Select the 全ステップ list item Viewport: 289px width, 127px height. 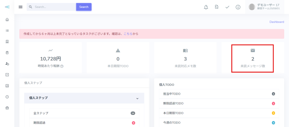pos(84,113)
